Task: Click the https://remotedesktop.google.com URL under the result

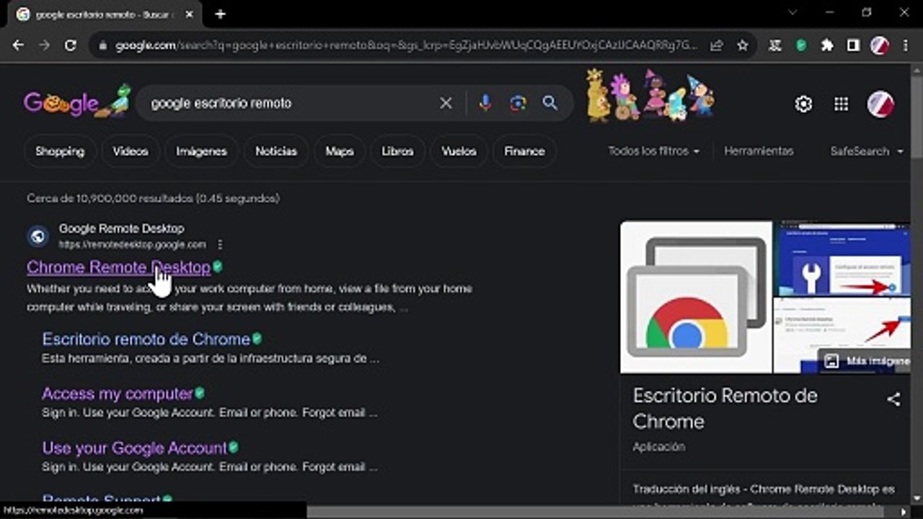Action: coord(132,244)
